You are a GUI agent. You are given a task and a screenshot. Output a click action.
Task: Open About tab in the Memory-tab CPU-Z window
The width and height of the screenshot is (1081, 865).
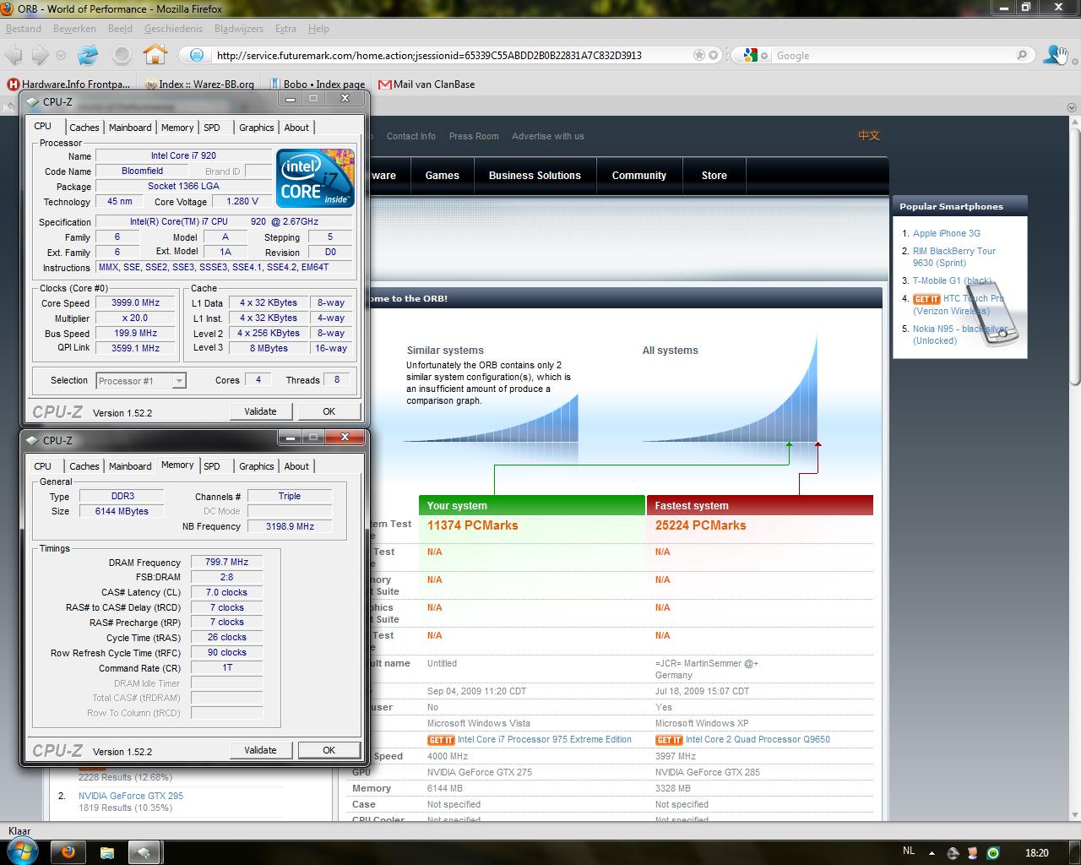tap(296, 466)
